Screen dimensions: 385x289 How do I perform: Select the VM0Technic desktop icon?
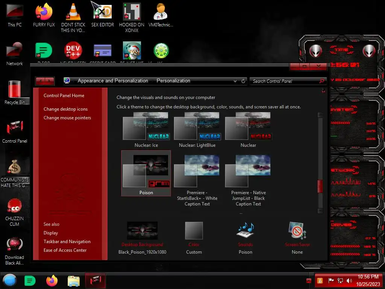(x=161, y=15)
